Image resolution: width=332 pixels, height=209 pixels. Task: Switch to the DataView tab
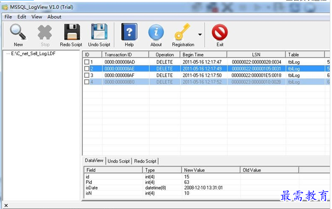94,160
